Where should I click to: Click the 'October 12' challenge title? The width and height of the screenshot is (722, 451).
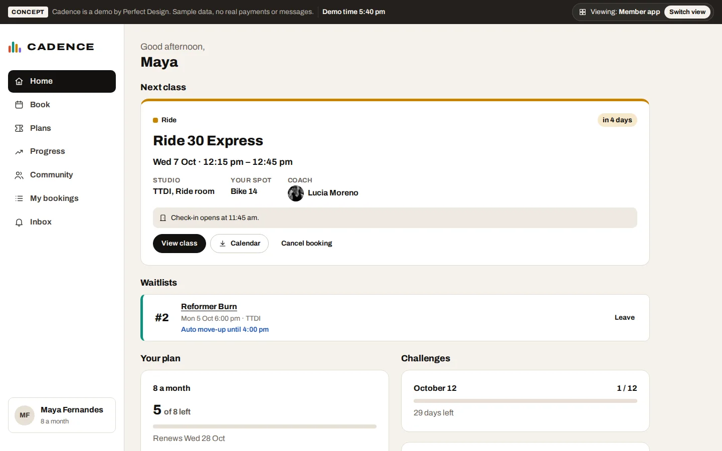pos(435,388)
